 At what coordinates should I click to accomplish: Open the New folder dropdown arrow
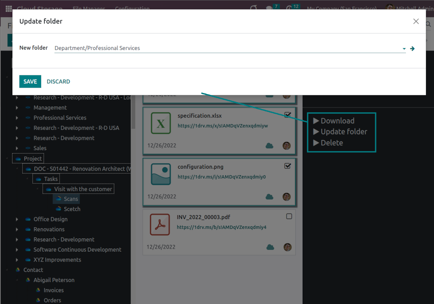tap(404, 49)
